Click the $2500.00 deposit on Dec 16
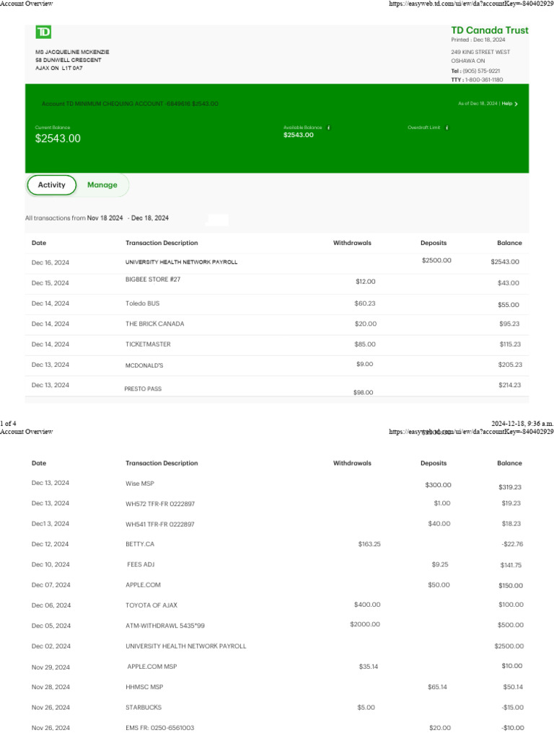 (436, 260)
